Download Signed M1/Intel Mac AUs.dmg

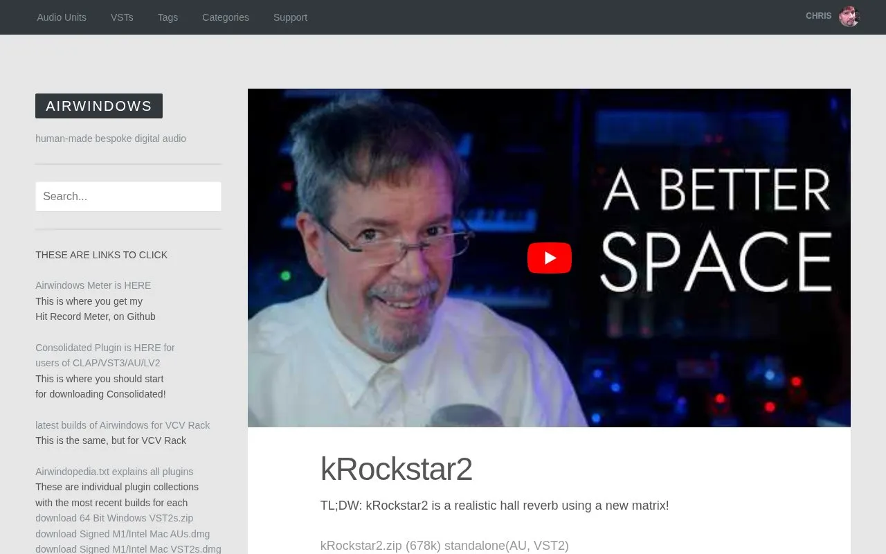pos(123,534)
